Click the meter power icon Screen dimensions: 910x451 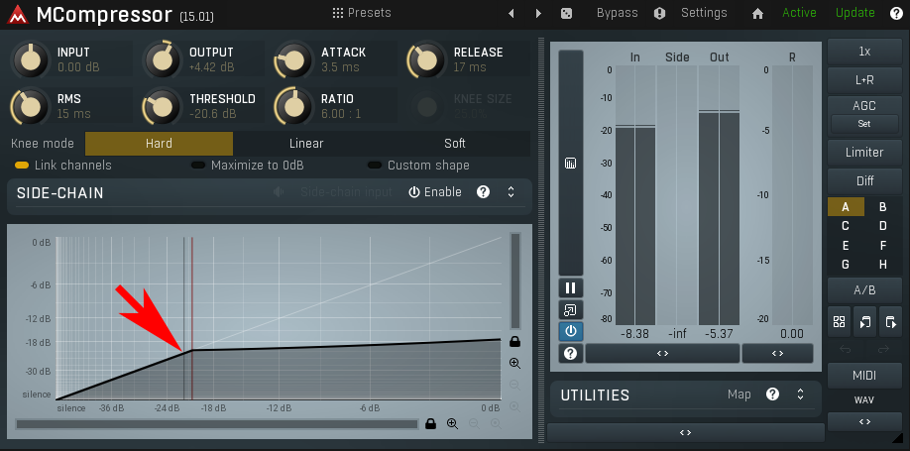click(x=571, y=331)
